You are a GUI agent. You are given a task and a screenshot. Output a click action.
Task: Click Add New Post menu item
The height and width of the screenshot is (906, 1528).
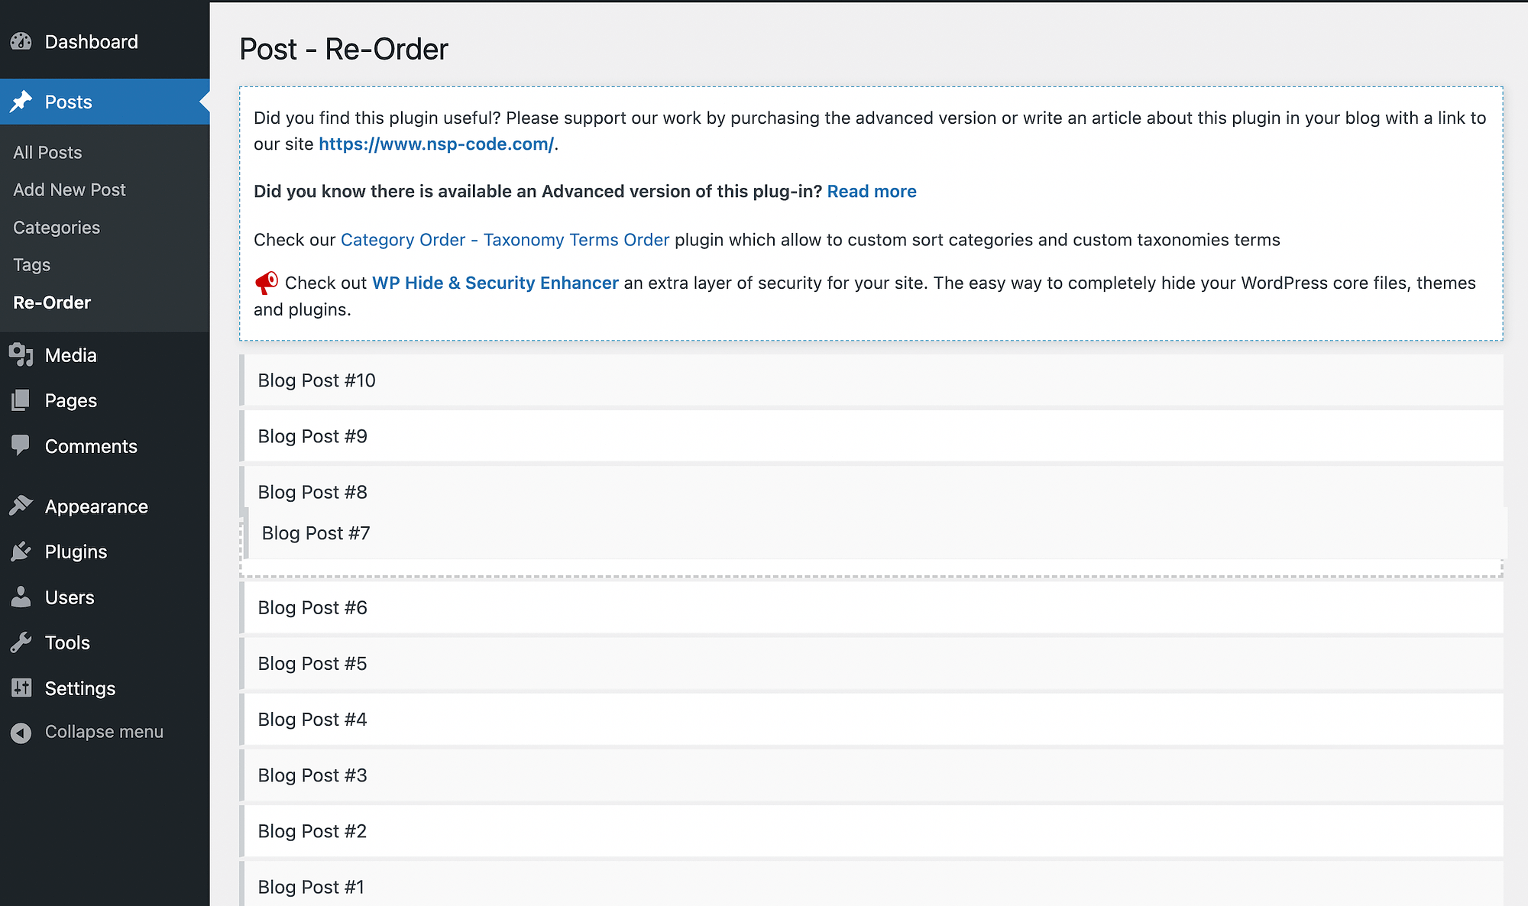(x=68, y=189)
